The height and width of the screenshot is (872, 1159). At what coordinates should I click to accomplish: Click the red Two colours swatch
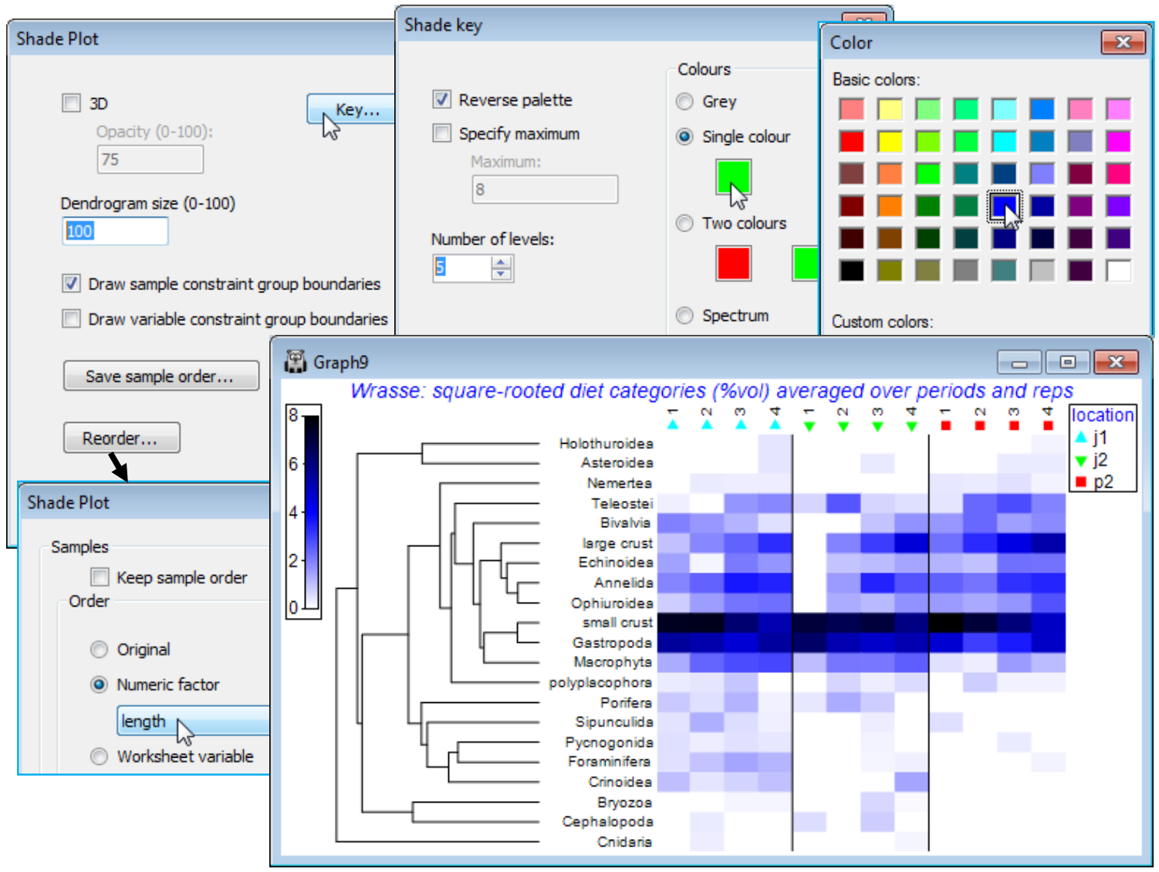(x=733, y=262)
